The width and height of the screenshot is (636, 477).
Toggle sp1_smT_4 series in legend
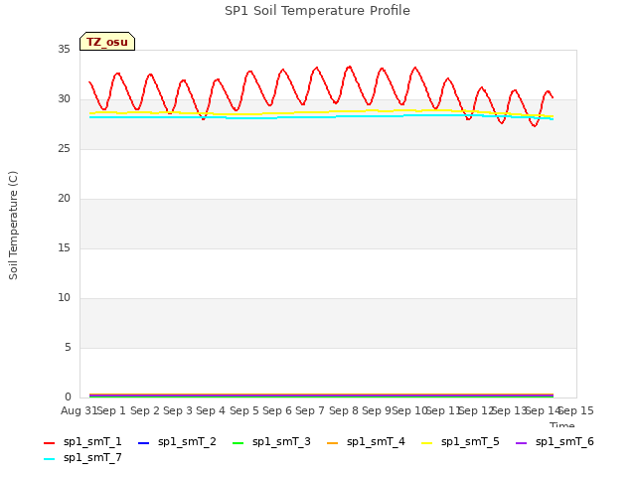[367, 441]
